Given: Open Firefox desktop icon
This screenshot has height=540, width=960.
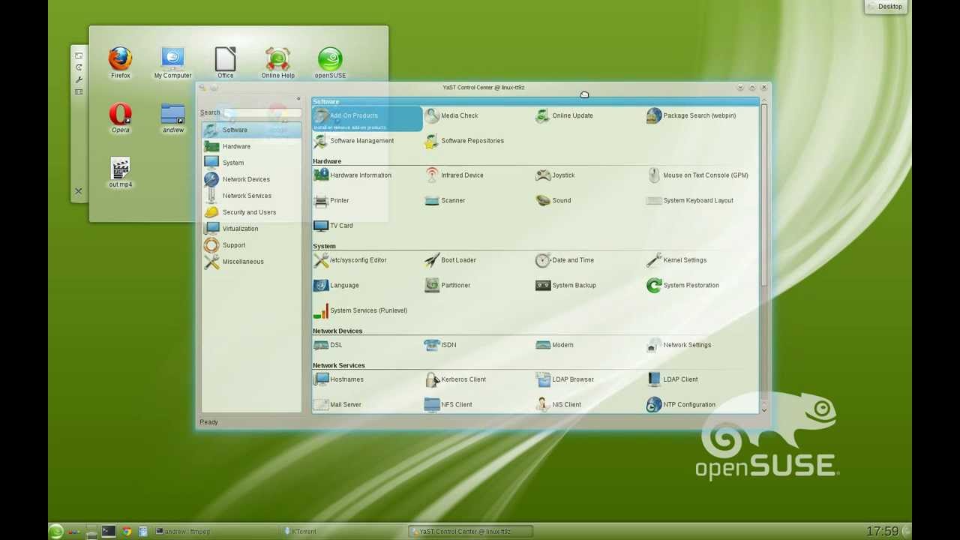Looking at the screenshot, I should (120, 63).
